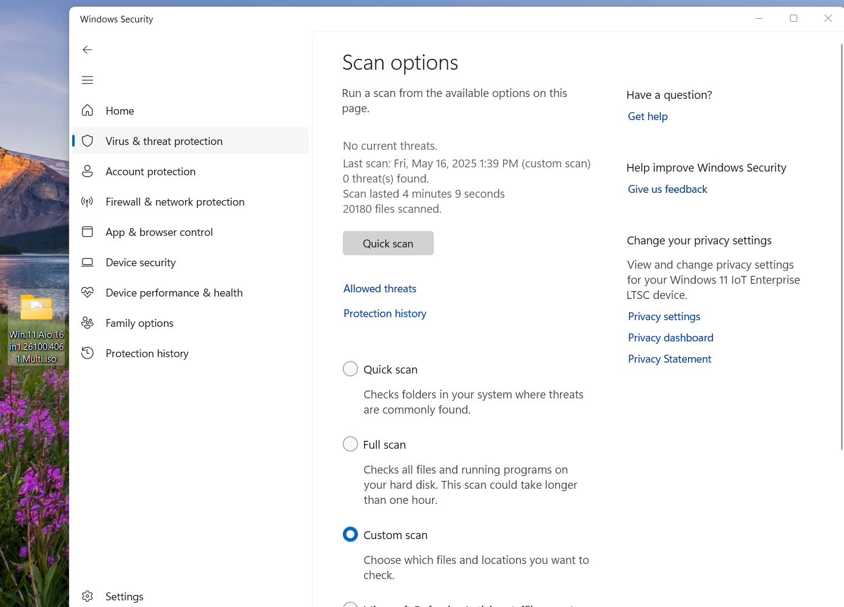
Task: Open Family options section
Action: (x=191, y=323)
